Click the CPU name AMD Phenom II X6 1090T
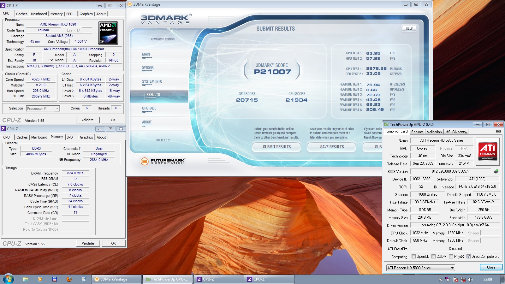The image size is (505, 284). (59, 24)
